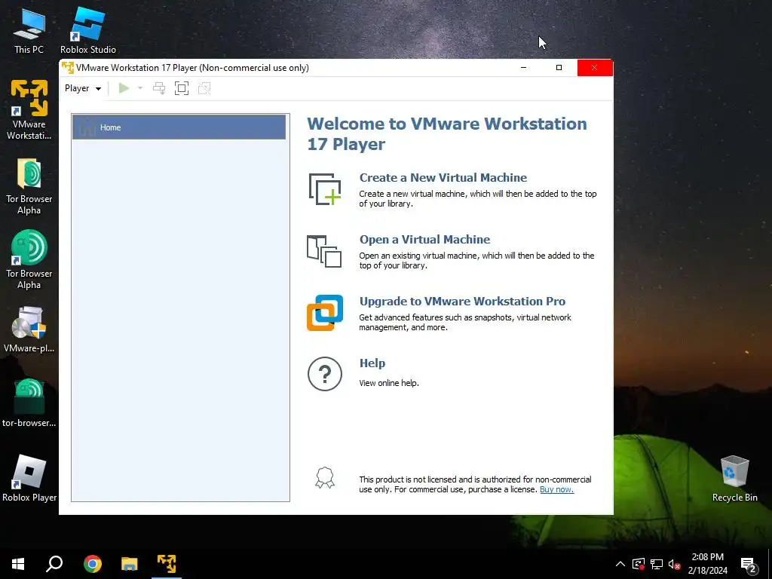772x579 pixels.
Task: Maximize the VMware Player window
Action: [559, 67]
